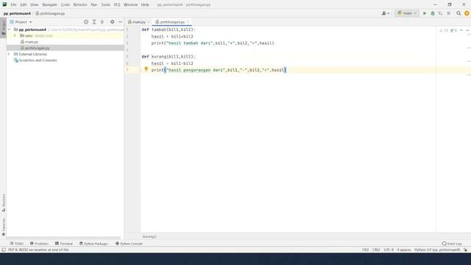Open Python Console tool window
Image resolution: width=471 pixels, height=265 pixels.
[129, 244]
